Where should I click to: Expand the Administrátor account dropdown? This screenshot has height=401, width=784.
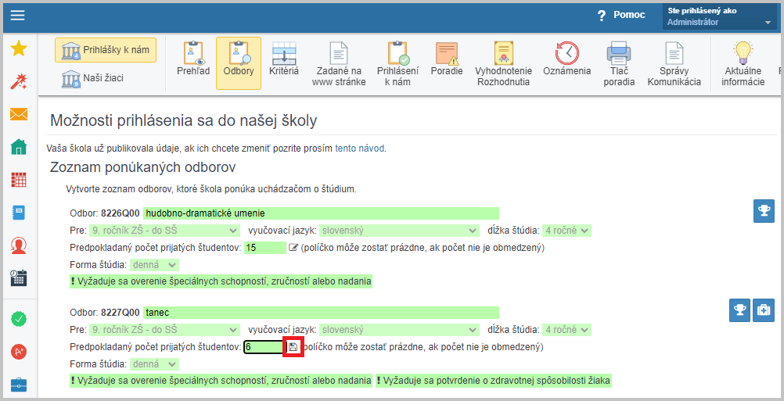point(720,16)
